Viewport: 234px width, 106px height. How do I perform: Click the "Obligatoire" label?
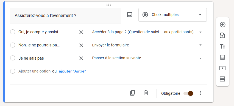point(171,93)
